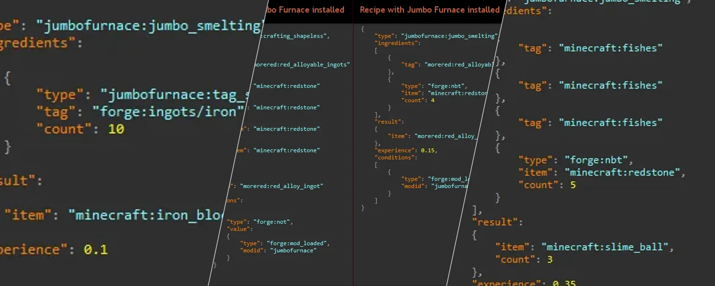Viewport: 715px width, 286px height.
Task: Select the "value" key below forge:not
Action: click(238, 229)
